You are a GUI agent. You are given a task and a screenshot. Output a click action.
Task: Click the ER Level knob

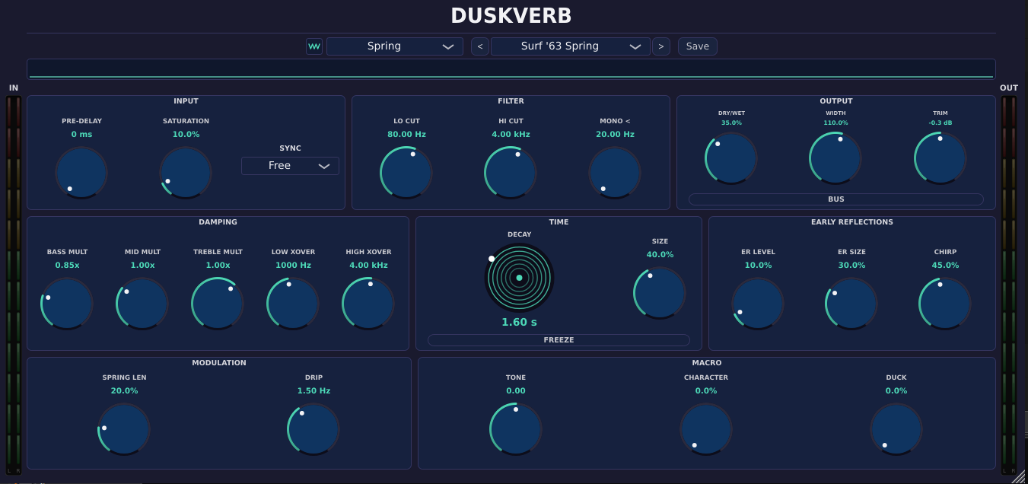coord(758,304)
